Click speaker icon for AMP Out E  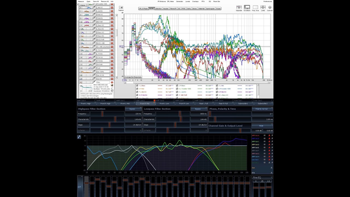click(264, 147)
